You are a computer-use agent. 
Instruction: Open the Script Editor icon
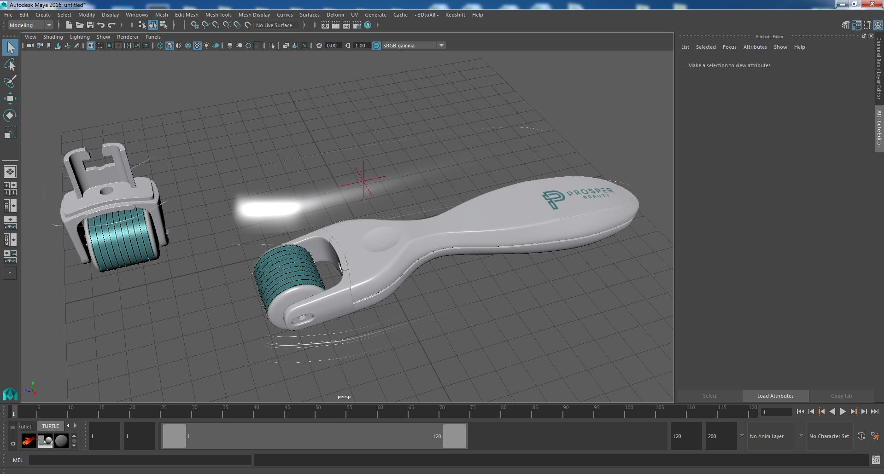coord(876,460)
